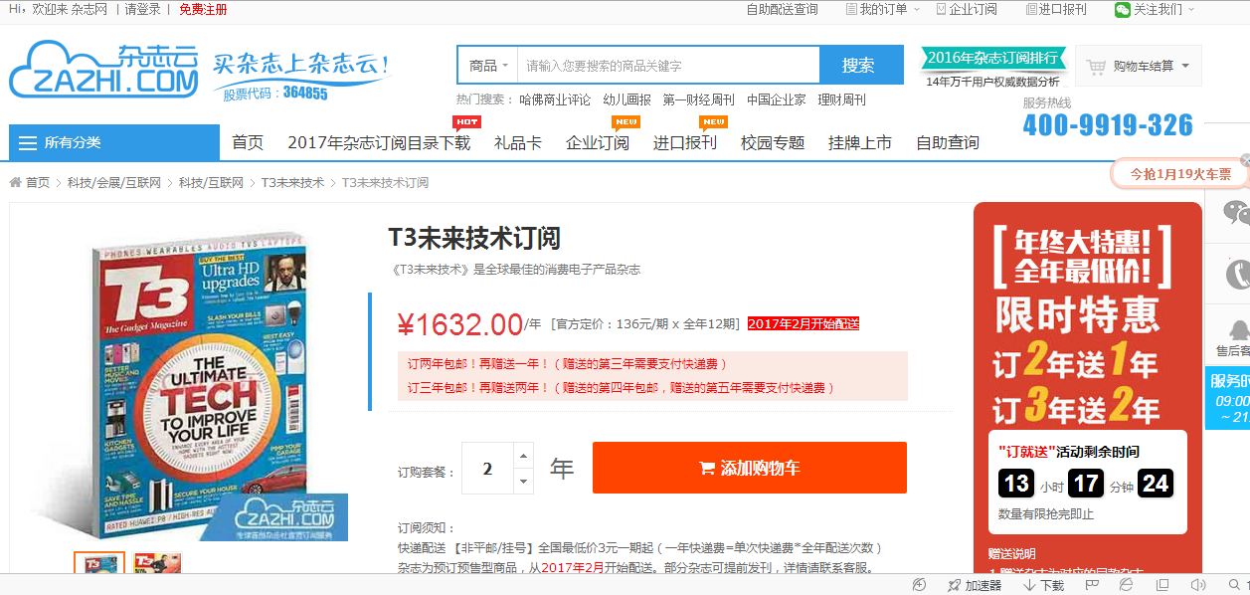This screenshot has width=1250, height=595.
Task: Open the 商品 search category dropdown
Action: (487, 66)
